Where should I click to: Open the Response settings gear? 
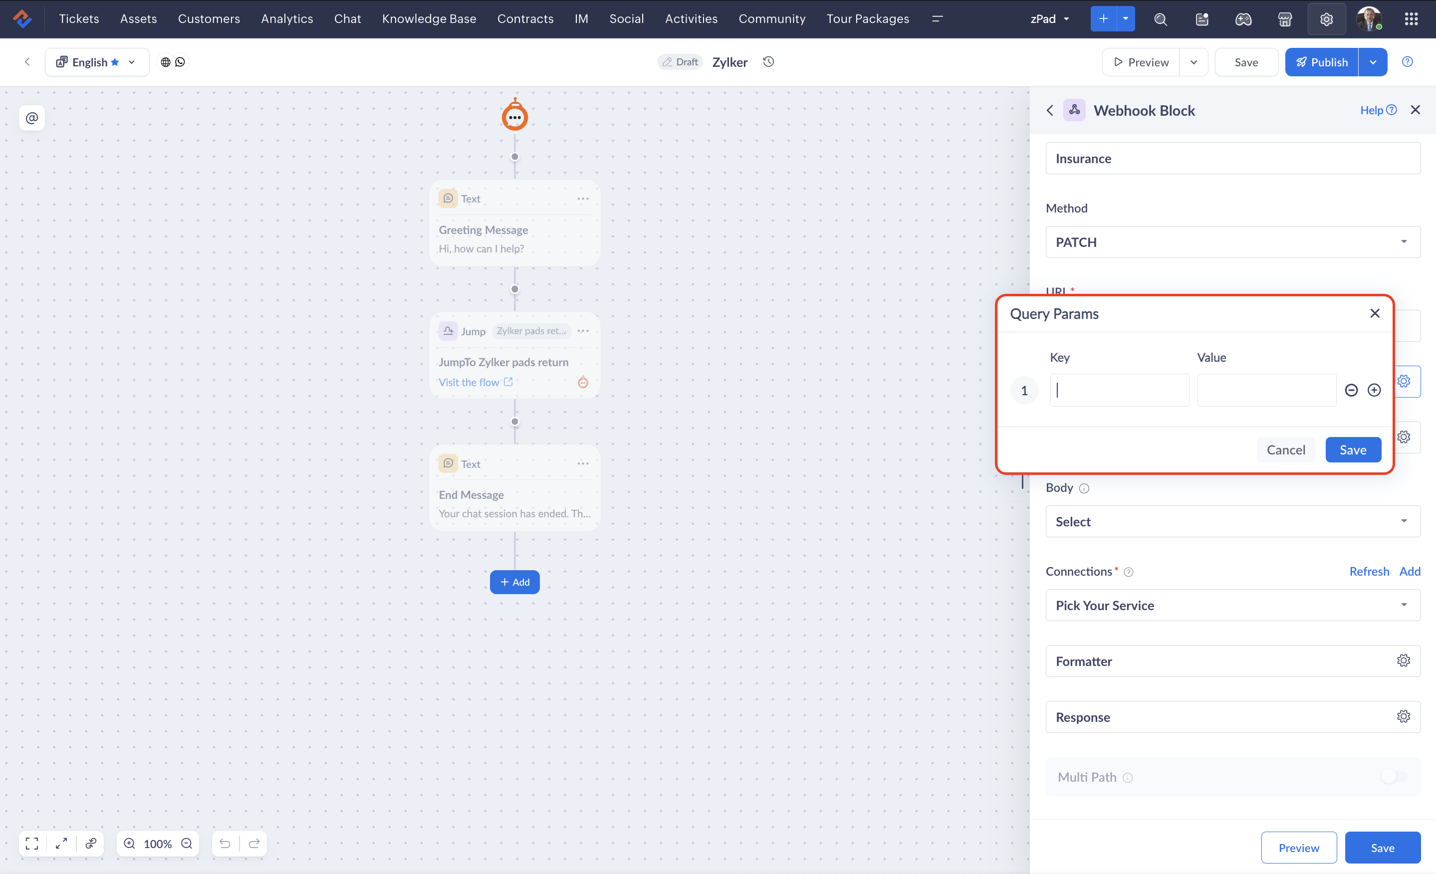pyautogui.click(x=1403, y=716)
